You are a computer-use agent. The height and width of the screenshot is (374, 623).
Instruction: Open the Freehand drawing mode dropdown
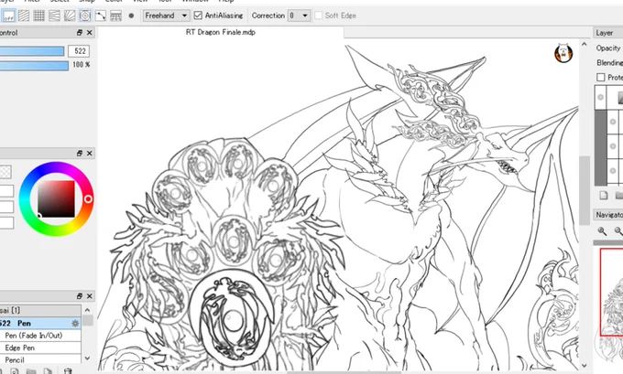click(166, 16)
